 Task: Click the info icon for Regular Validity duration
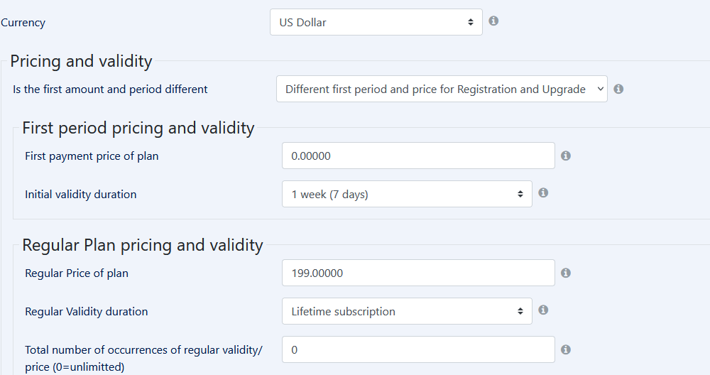click(x=543, y=310)
